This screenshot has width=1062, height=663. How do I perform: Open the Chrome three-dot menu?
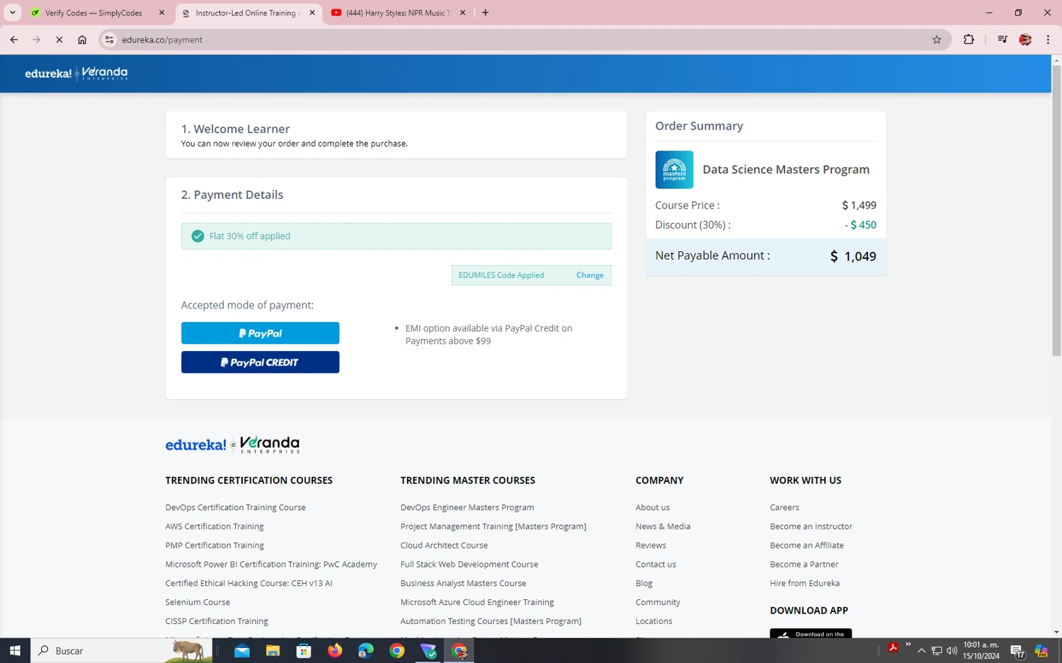[x=1048, y=40]
